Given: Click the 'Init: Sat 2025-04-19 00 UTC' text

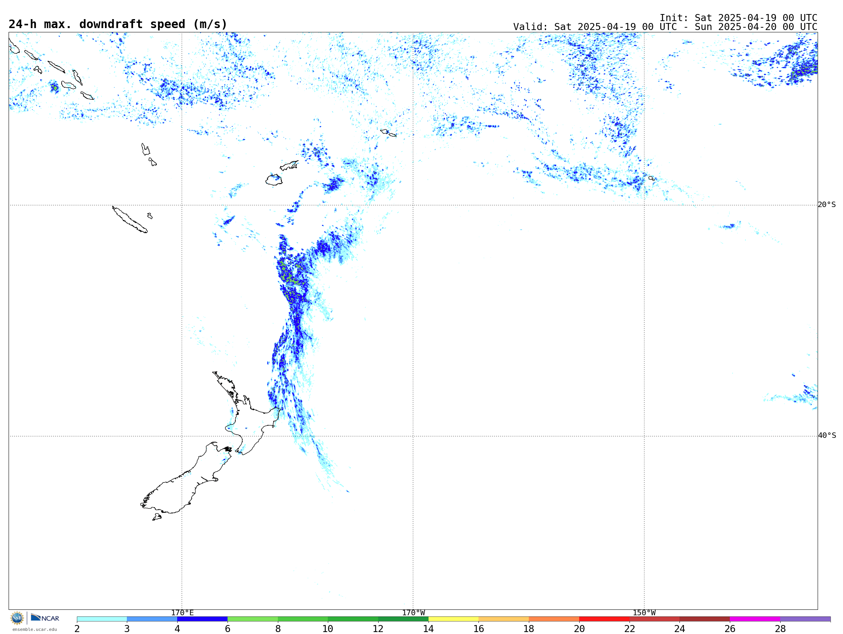Looking at the screenshot, I should click(x=738, y=18).
